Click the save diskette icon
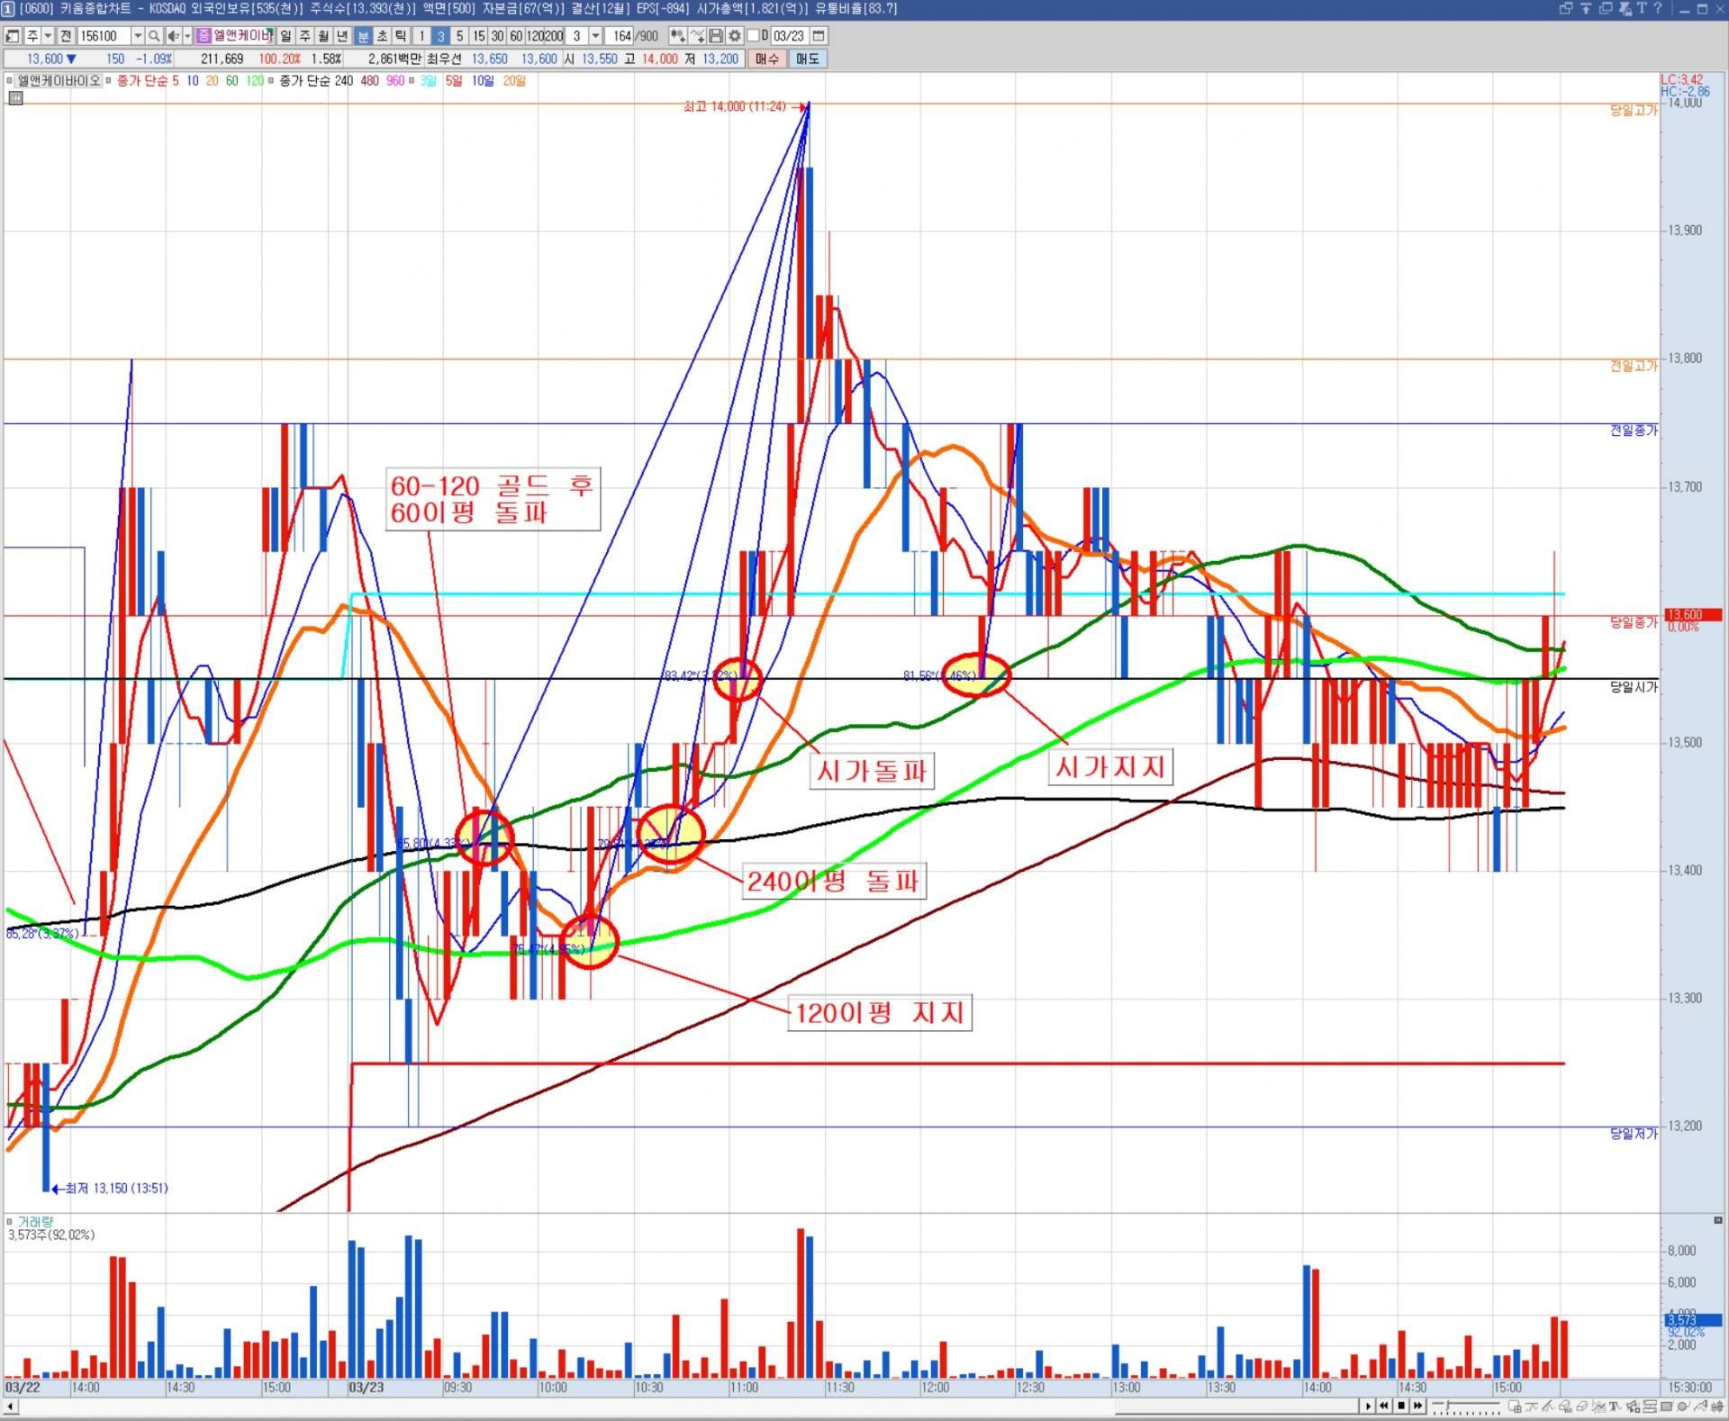Viewport: 1729px width, 1421px height. point(716,36)
